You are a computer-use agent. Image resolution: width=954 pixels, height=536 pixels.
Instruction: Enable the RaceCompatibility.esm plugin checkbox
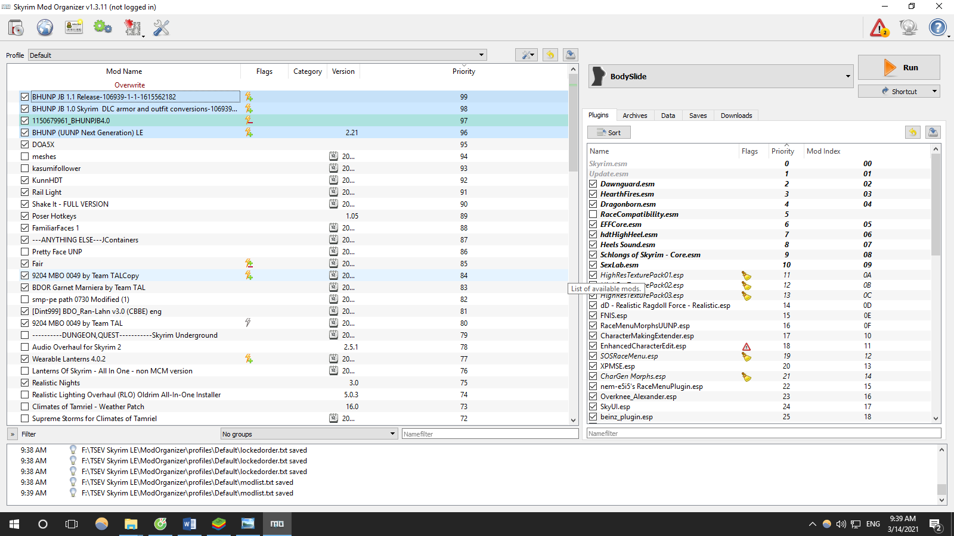point(593,214)
